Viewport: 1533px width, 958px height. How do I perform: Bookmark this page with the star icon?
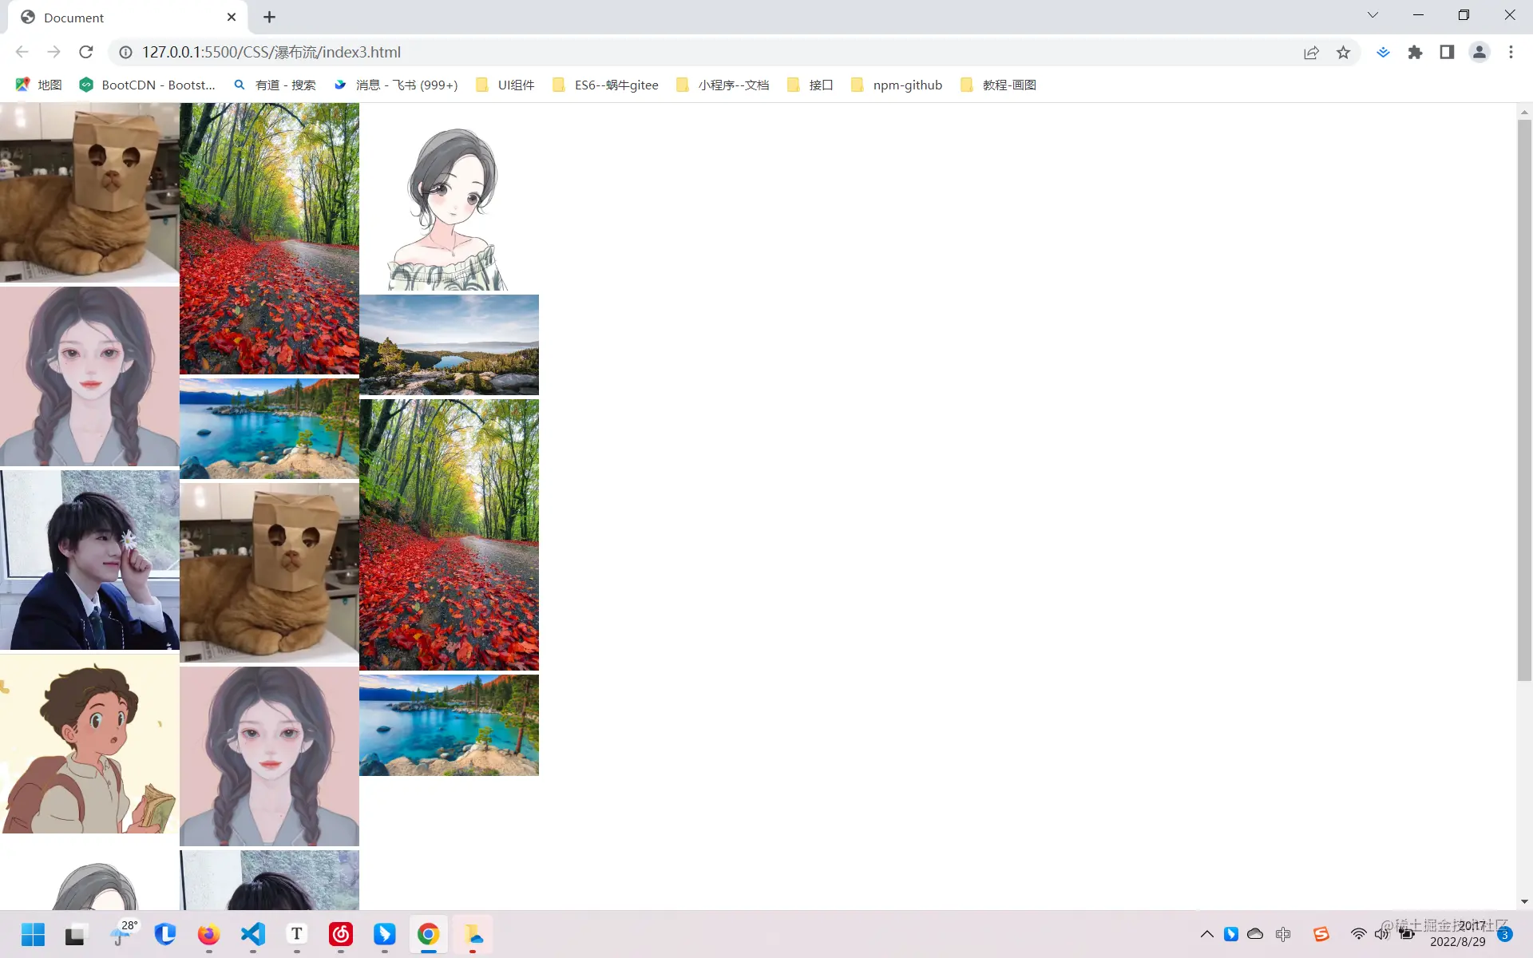point(1343,52)
